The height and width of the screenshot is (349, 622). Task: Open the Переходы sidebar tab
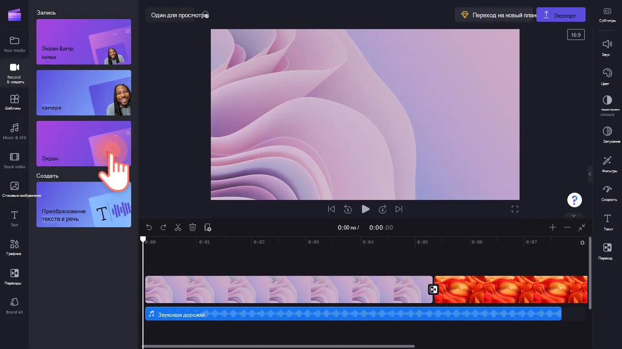point(15,277)
